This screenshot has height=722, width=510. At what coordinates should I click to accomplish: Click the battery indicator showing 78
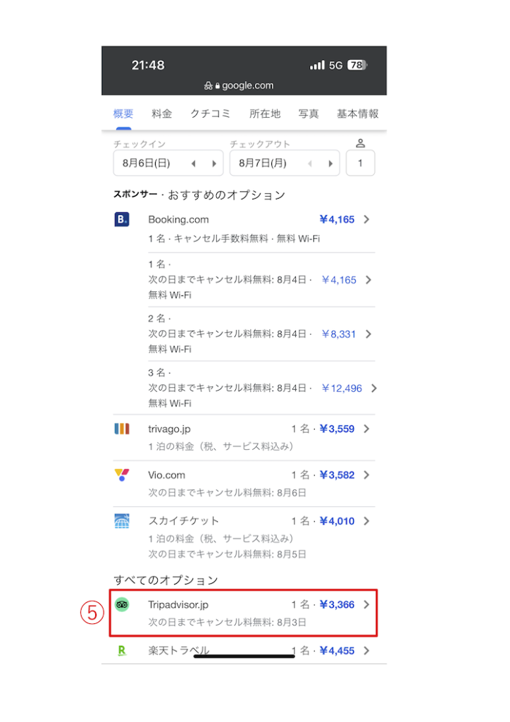point(357,66)
